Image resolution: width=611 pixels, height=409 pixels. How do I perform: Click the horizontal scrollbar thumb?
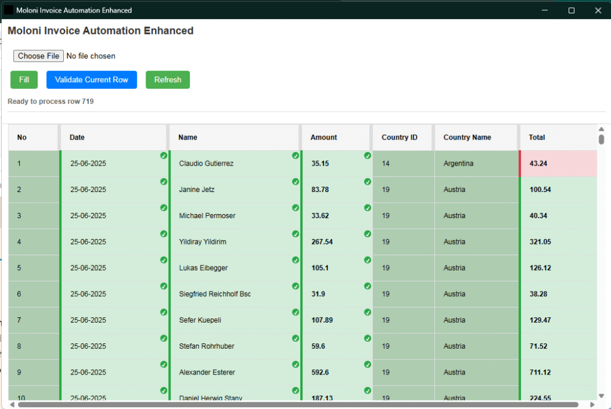coord(298,405)
